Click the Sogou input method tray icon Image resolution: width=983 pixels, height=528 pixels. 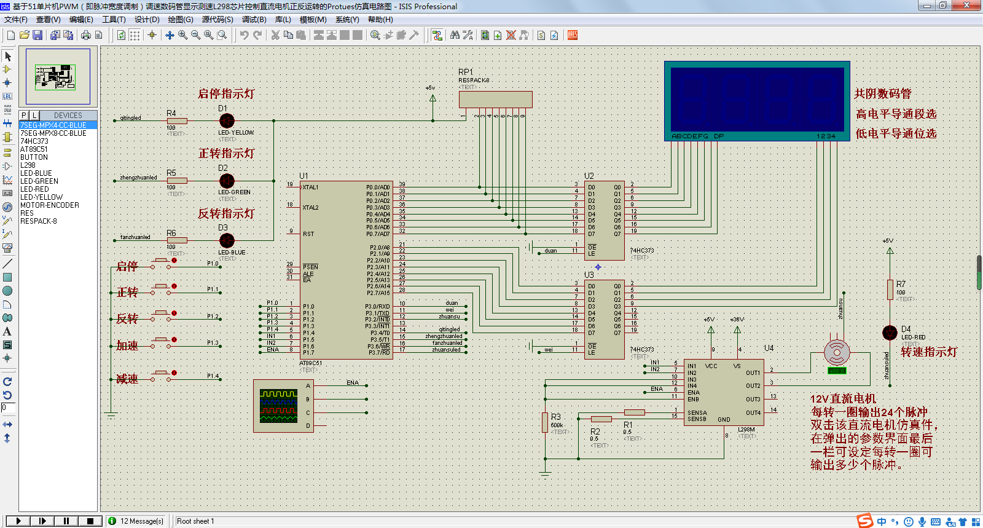pos(865,521)
